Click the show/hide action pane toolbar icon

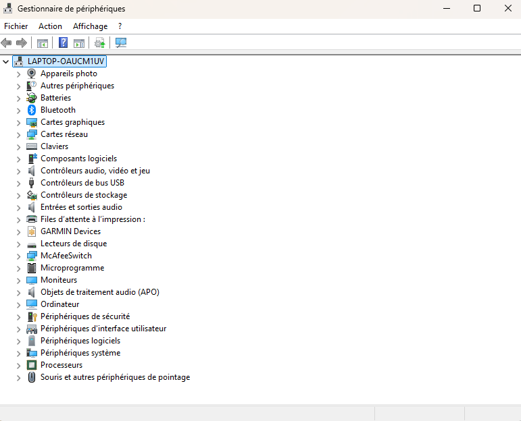point(79,43)
